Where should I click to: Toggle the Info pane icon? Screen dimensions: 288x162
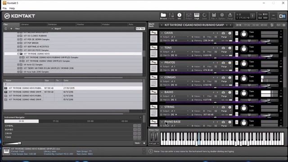point(179,16)
